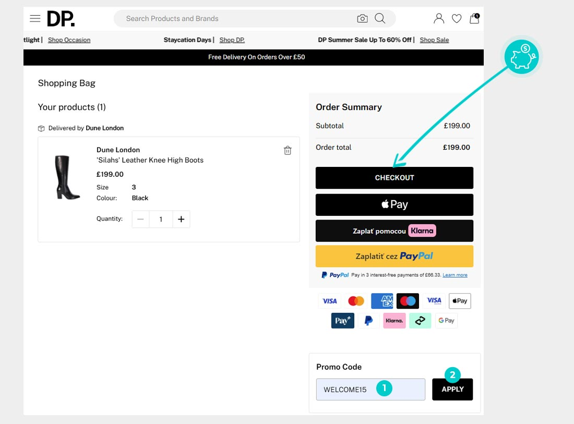Screen dimensions: 574x424
Task: Click the small white Apple Pay badge
Action: click(460, 301)
